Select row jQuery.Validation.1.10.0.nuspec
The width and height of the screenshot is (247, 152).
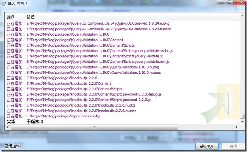[x=123, y=73]
